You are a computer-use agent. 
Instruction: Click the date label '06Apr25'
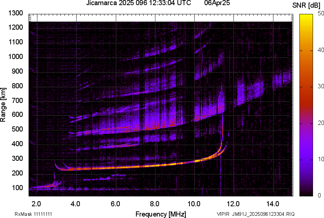coord(217,3)
